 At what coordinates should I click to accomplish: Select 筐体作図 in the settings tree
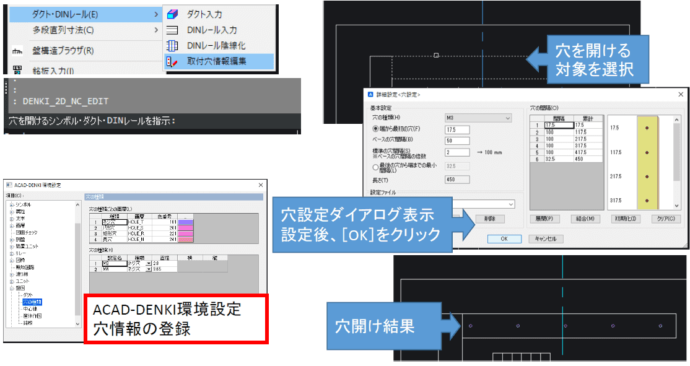point(32,316)
